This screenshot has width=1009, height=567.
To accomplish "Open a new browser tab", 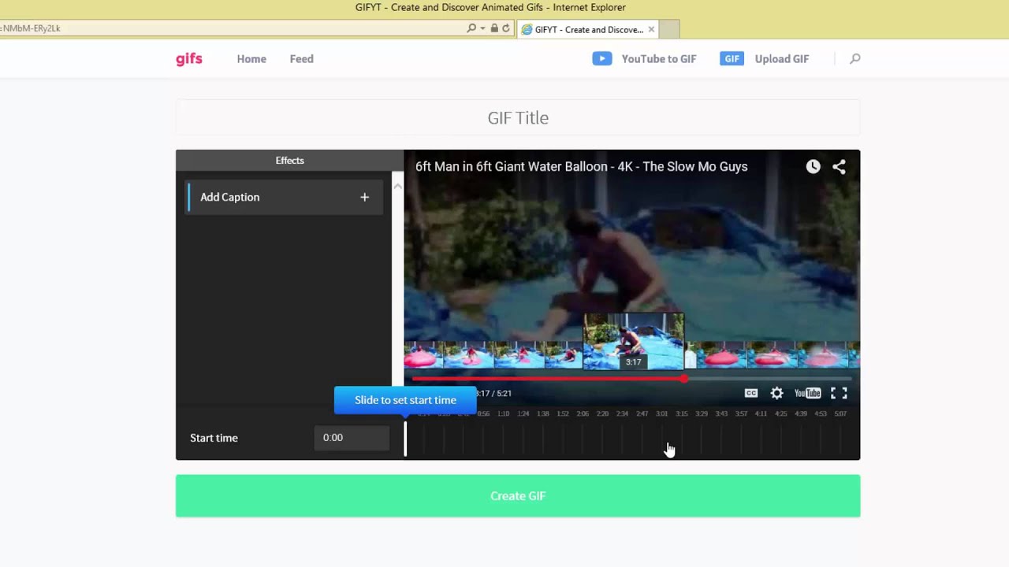I will [668, 30].
